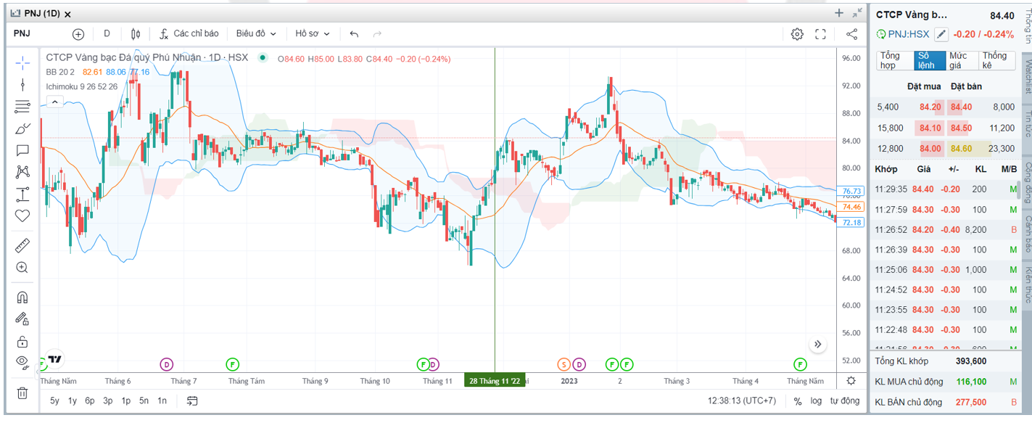The width and height of the screenshot is (1032, 423).
Task: Click the 76.73 upper band price label
Action: click(x=851, y=191)
